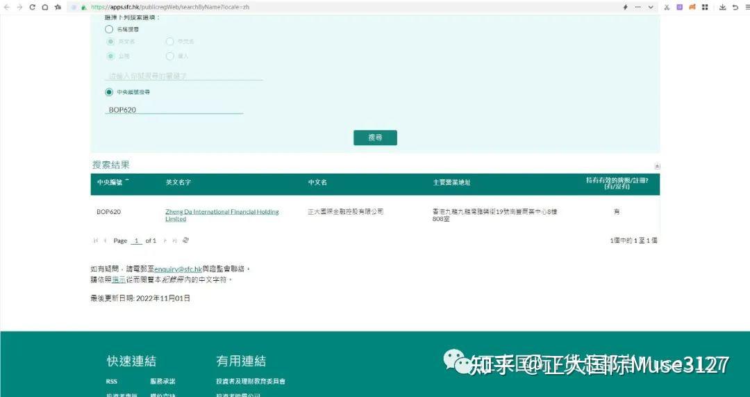Click the BOP620 cell in results row
The height and width of the screenshot is (397, 750).
point(108,211)
